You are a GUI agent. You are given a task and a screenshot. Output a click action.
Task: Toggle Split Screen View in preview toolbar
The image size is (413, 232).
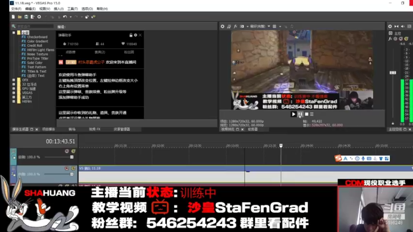pos(242,26)
